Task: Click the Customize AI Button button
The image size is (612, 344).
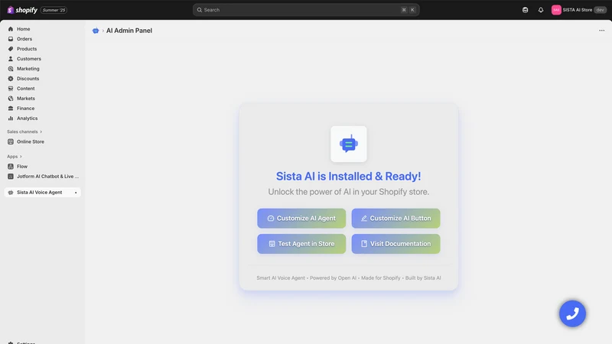Action: click(x=396, y=219)
